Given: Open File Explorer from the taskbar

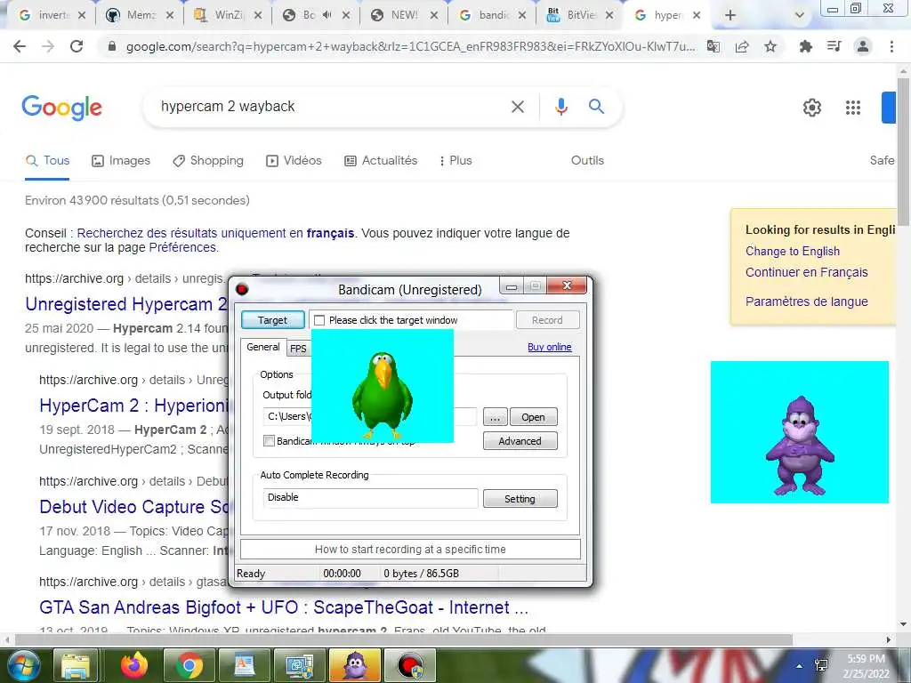Looking at the screenshot, I should pyautogui.click(x=75, y=665).
